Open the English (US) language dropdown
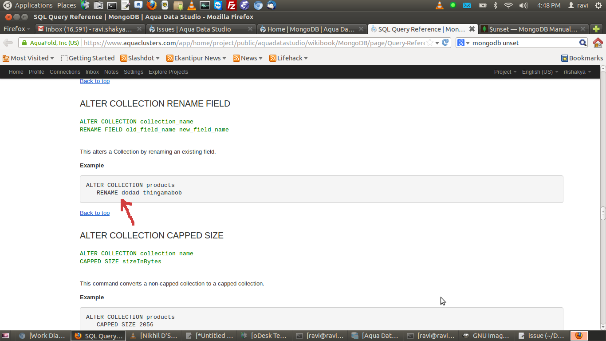606x341 pixels. (x=540, y=72)
